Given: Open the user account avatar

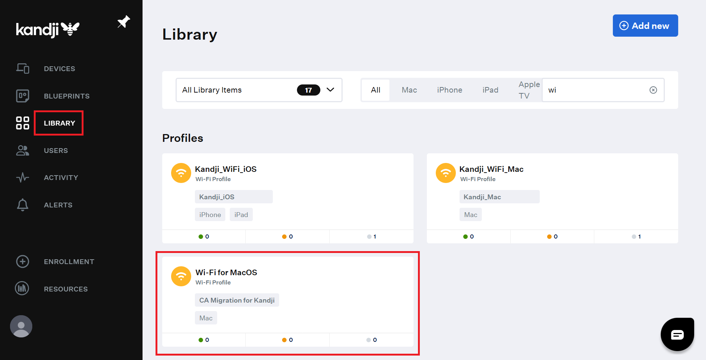Looking at the screenshot, I should pos(21,326).
